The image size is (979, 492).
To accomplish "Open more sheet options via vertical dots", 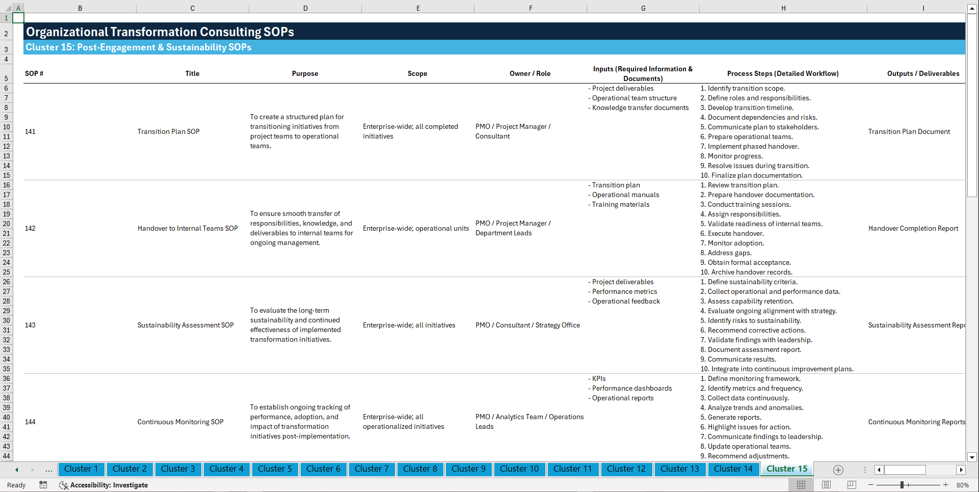I will pyautogui.click(x=864, y=470).
